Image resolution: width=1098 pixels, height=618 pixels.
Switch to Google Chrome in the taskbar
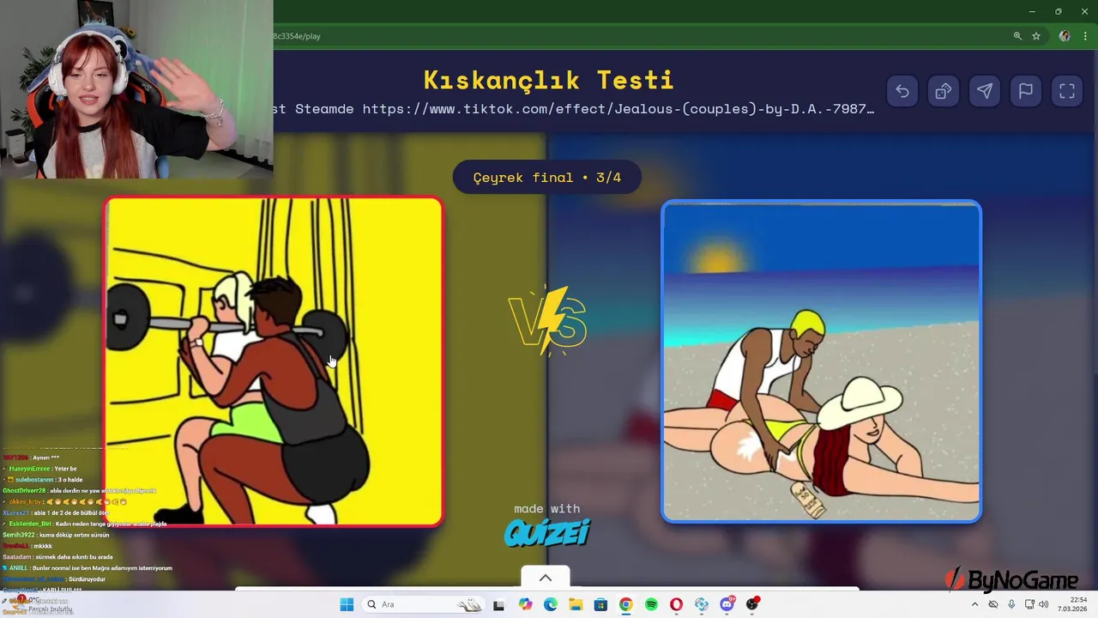(x=626, y=604)
